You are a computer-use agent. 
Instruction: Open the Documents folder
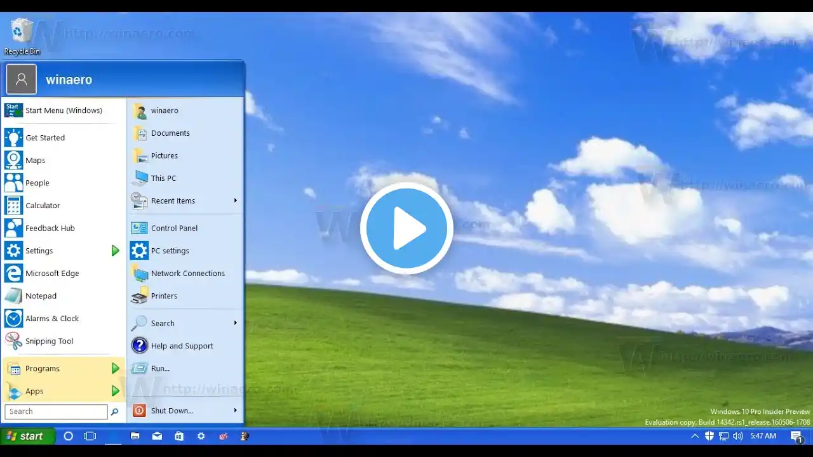point(185,133)
